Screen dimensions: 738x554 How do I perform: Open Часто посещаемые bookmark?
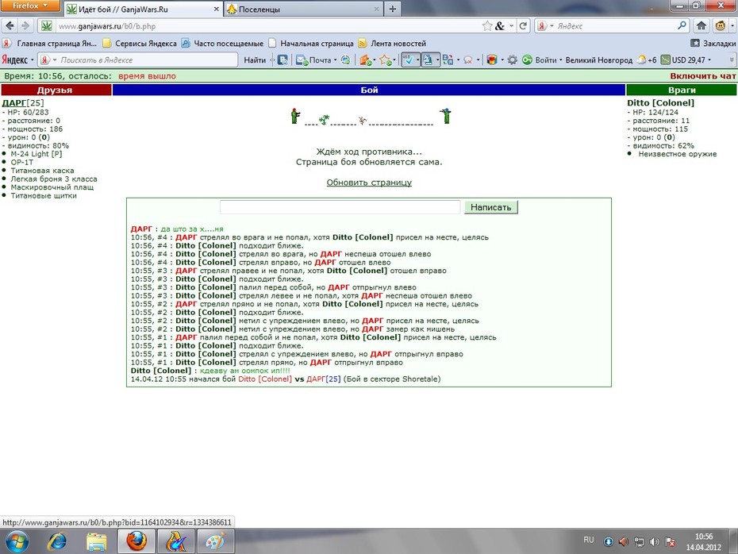pos(222,44)
